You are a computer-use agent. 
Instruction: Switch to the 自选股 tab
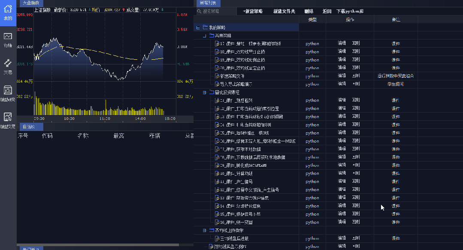point(31,127)
